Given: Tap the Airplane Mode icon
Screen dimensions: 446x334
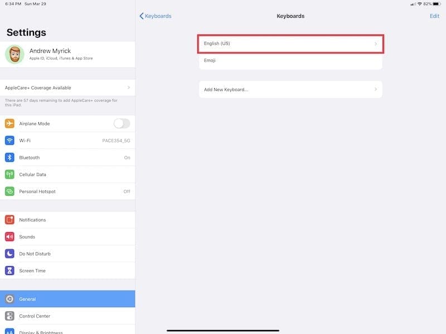Looking at the screenshot, I should pos(9,124).
